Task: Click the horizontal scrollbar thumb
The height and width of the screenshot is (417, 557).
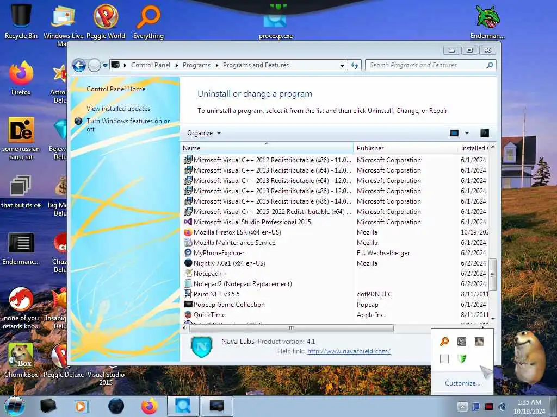Action: click(292, 328)
